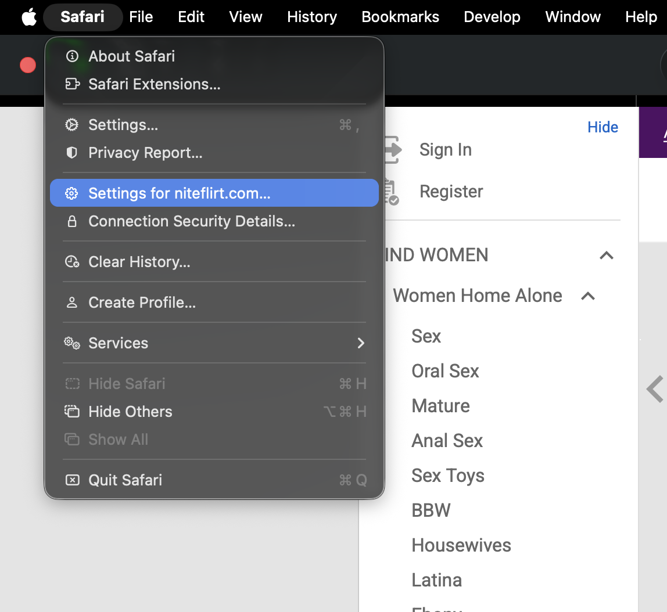This screenshot has width=667, height=612.
Task: Open the BBW category link
Action: (431, 510)
